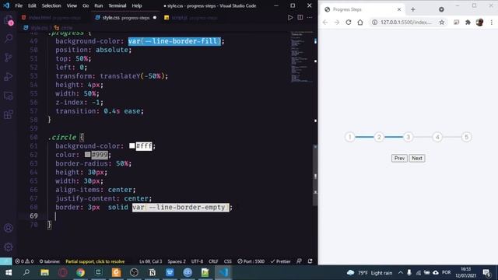498x280 pixels.
Task: Split the editor to the right
Action: (x=300, y=17)
